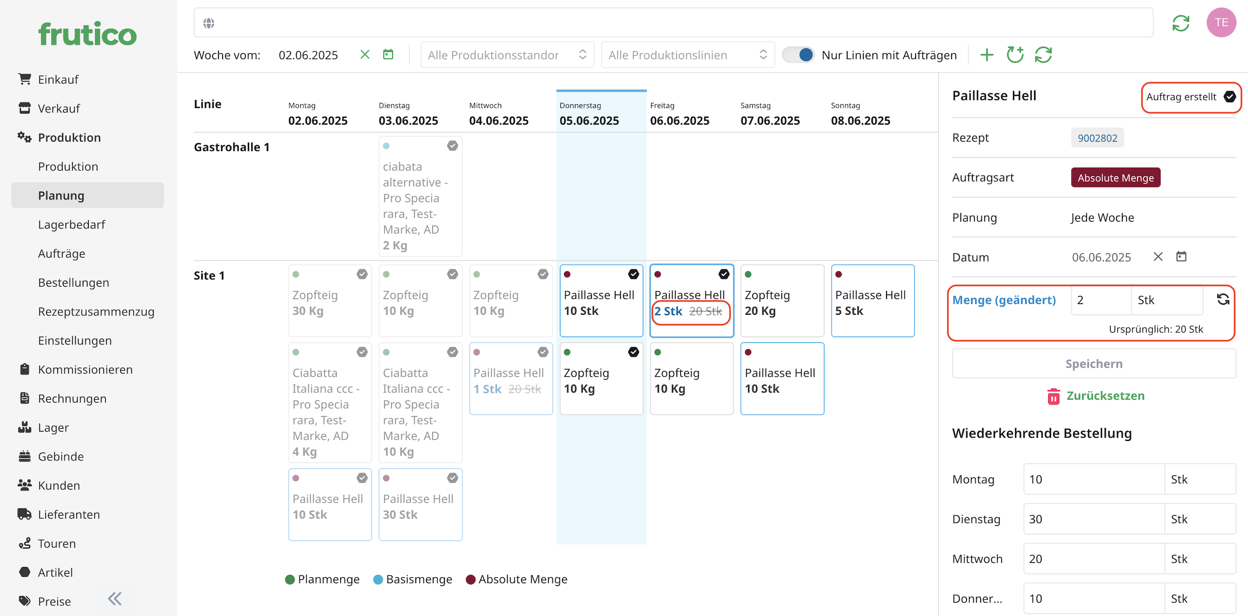This screenshot has height=616, width=1248.
Task: Click the calendar icon next to week date
Action: click(388, 54)
